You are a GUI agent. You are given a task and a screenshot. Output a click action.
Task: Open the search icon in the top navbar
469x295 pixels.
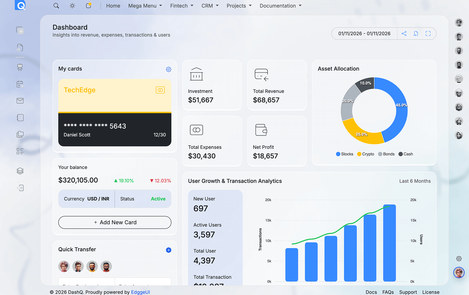pos(56,5)
